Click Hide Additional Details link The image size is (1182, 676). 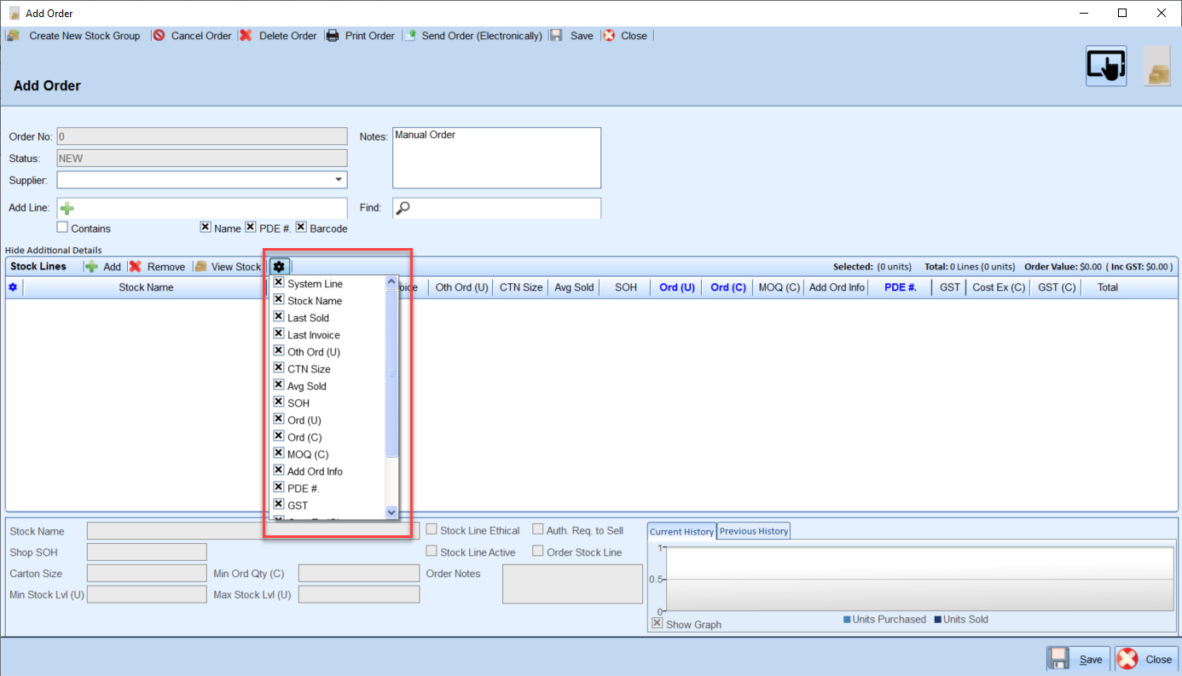pos(54,250)
